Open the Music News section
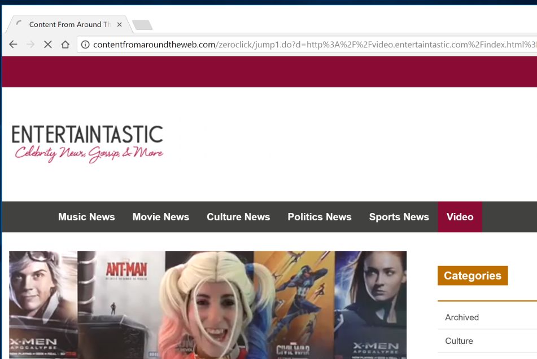This screenshot has height=359, width=537. point(86,216)
